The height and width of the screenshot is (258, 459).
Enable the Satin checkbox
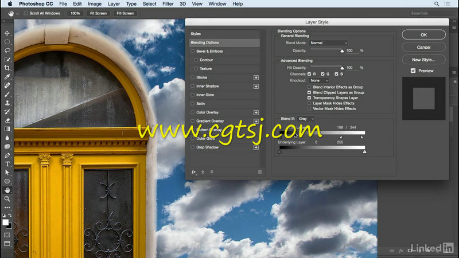(192, 104)
